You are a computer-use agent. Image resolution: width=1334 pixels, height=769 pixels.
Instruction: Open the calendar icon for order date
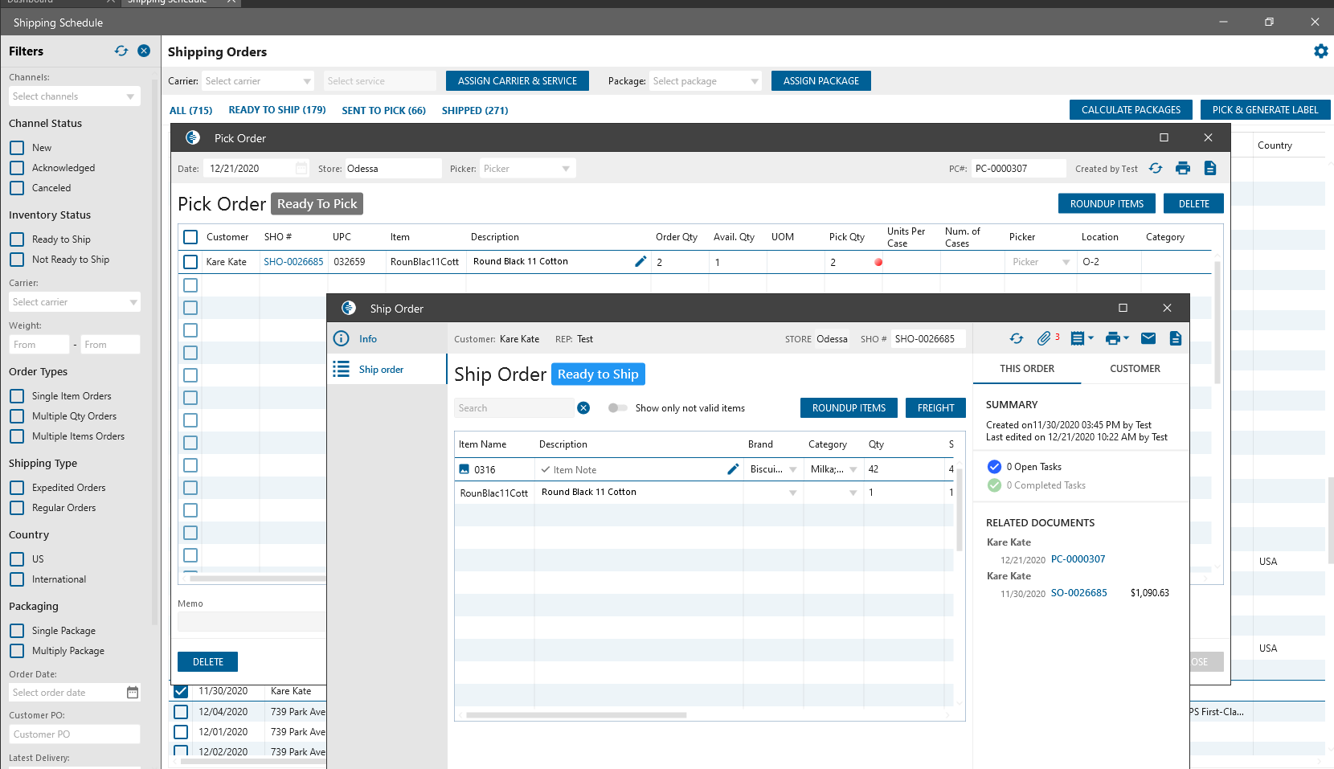point(133,693)
